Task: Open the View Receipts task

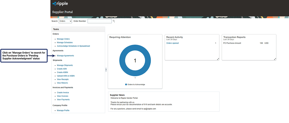Action: pyautogui.click(x=63, y=79)
